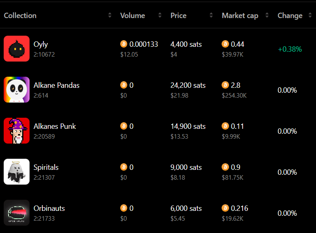The height and width of the screenshot is (233, 316).
Task: Click the Bitcoin icon beside Oyly volume 0.000133
Action: click(x=124, y=44)
